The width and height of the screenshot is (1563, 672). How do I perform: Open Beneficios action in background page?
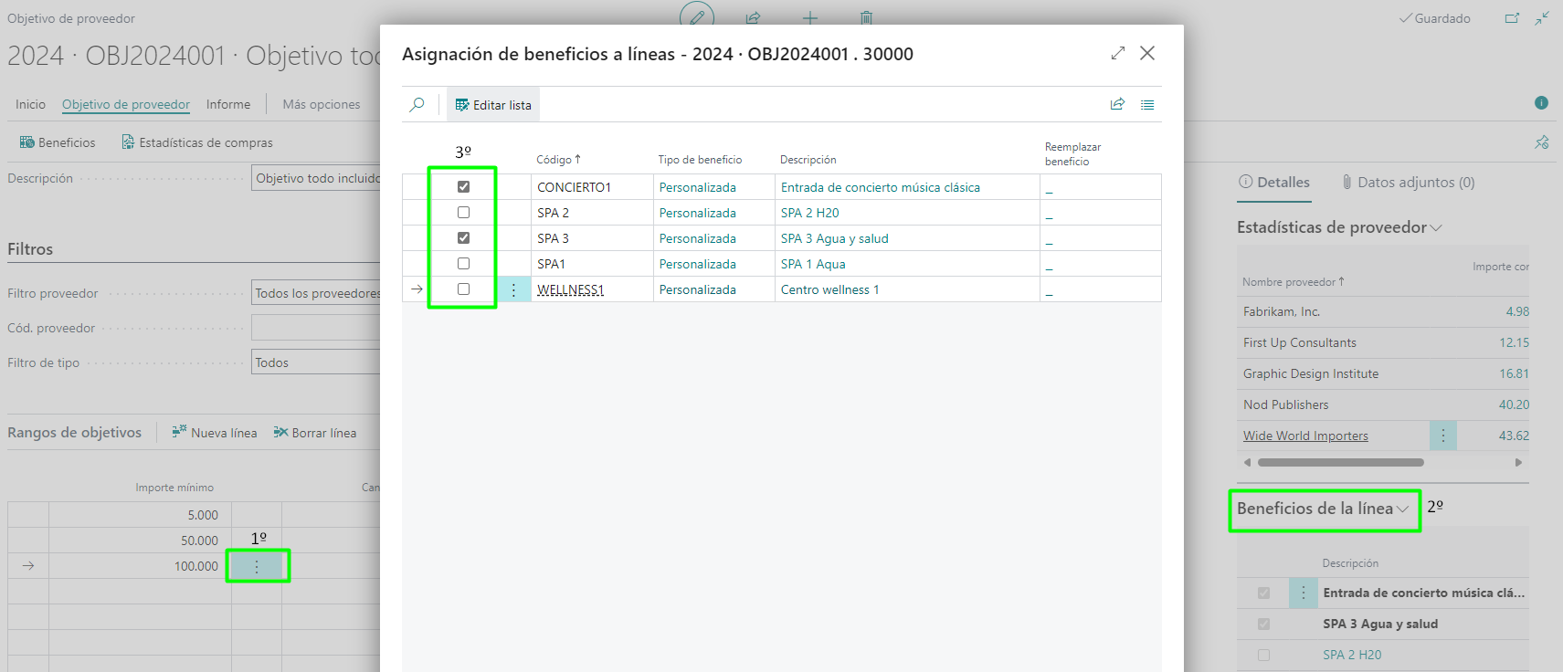coord(58,142)
